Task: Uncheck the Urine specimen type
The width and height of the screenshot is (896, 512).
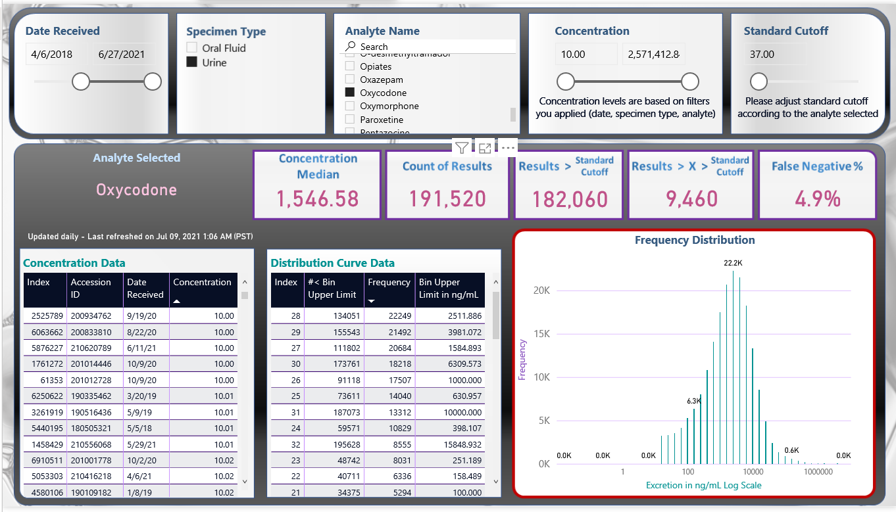Action: click(191, 62)
